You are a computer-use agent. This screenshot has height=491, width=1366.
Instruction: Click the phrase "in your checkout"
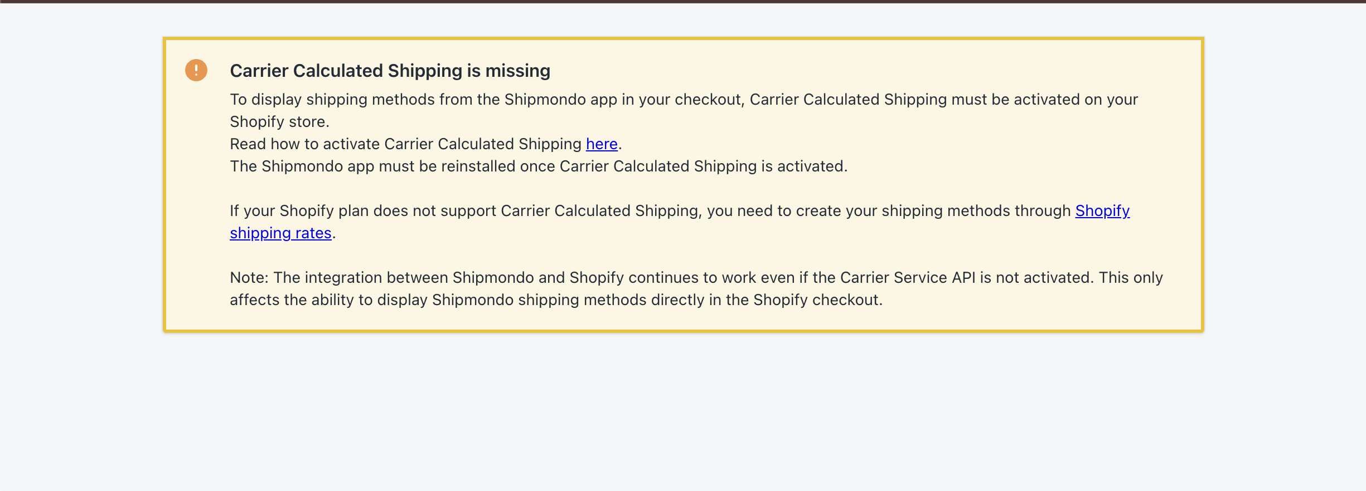tap(682, 100)
